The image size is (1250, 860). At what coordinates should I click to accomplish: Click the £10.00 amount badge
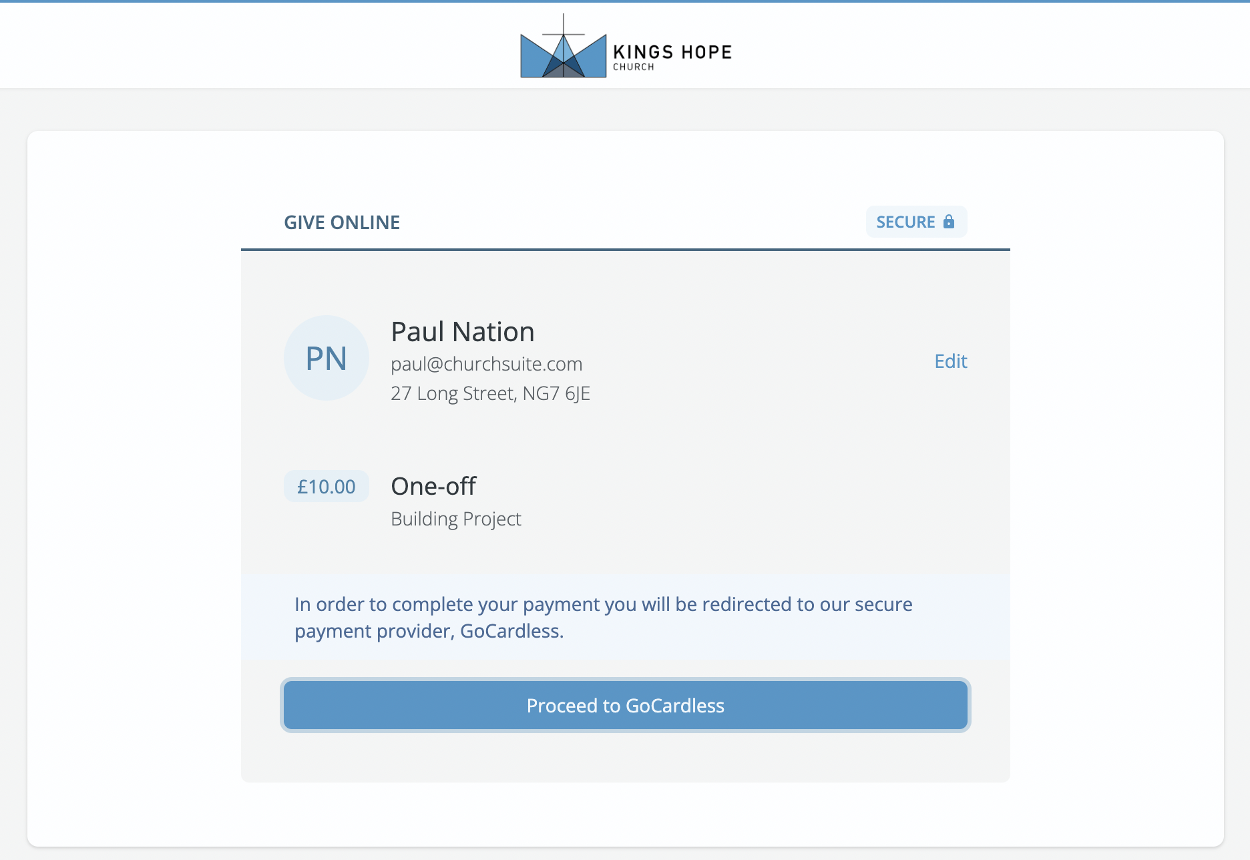(x=327, y=486)
